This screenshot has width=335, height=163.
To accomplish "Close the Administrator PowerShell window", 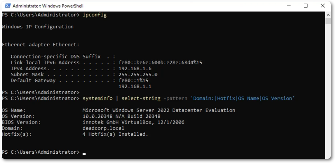I will 323,6.
